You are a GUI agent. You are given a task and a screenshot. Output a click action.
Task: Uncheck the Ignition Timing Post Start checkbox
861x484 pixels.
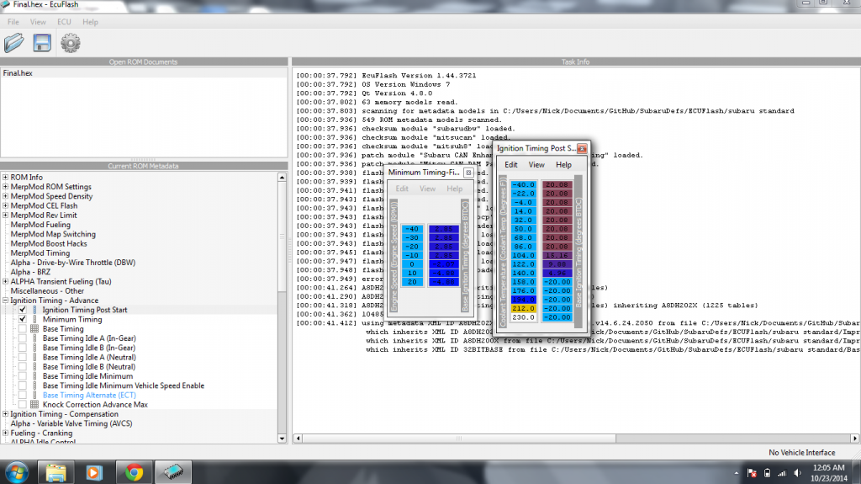23,310
